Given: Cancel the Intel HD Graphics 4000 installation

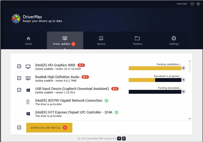Looking at the screenshot, I should [183, 68].
